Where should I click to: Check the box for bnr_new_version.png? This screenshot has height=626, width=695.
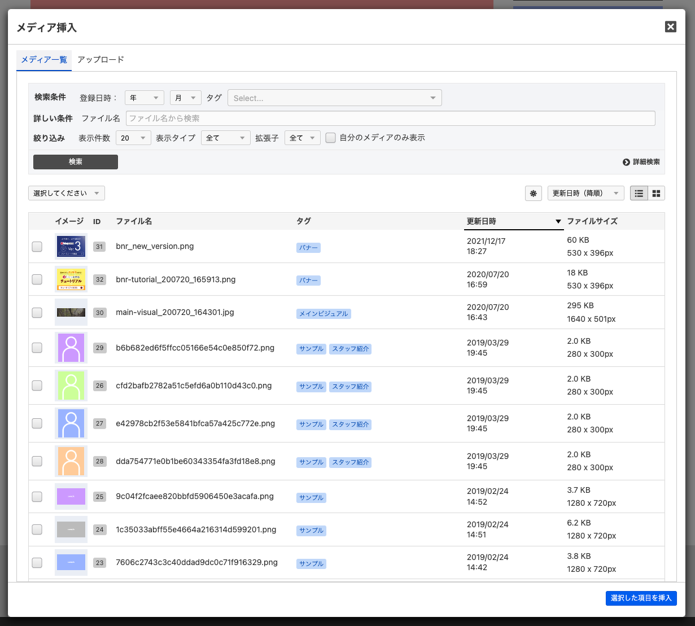pyautogui.click(x=37, y=247)
